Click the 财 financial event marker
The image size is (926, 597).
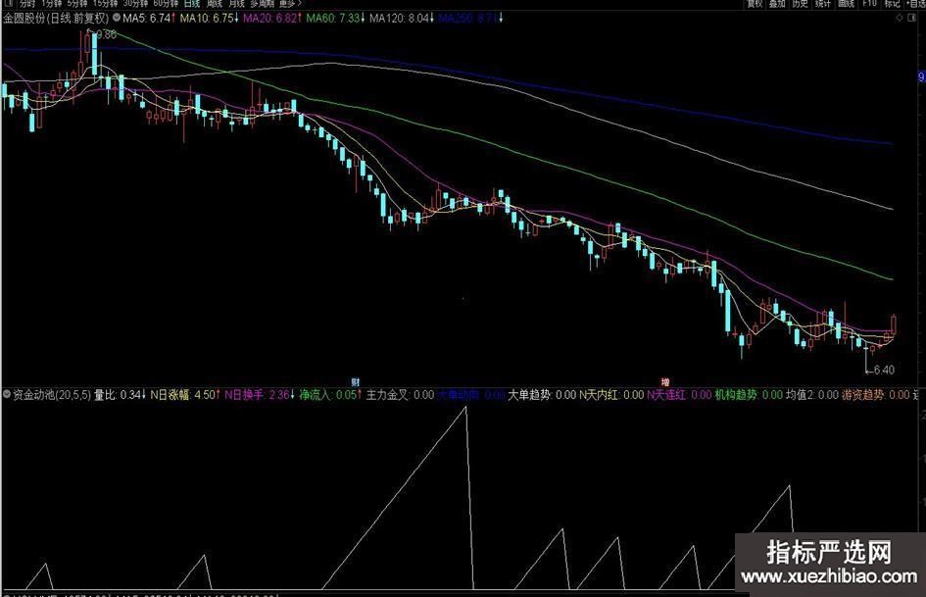(x=356, y=382)
